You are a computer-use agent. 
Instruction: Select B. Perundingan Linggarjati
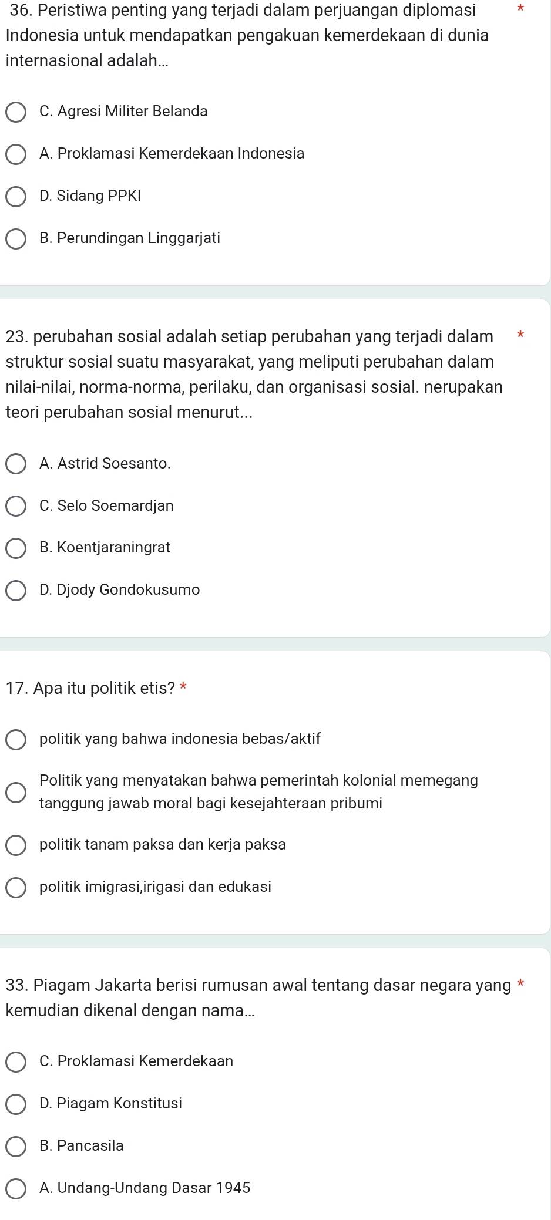16,239
